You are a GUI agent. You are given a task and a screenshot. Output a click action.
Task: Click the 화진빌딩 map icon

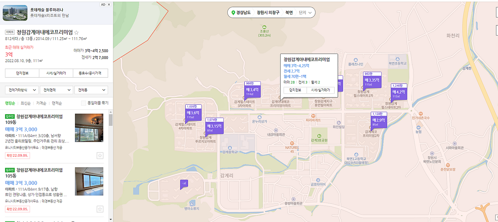coord(338,122)
